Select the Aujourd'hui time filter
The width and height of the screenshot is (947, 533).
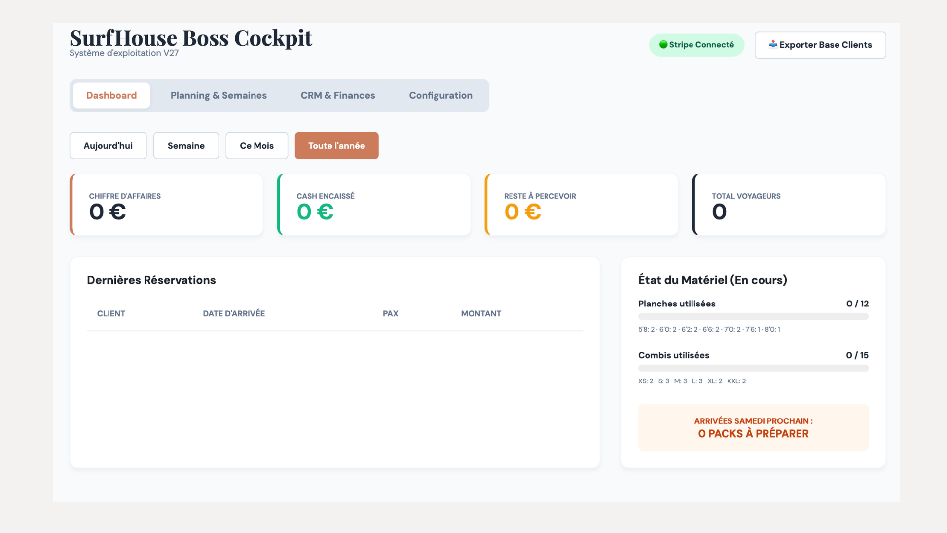click(x=108, y=146)
